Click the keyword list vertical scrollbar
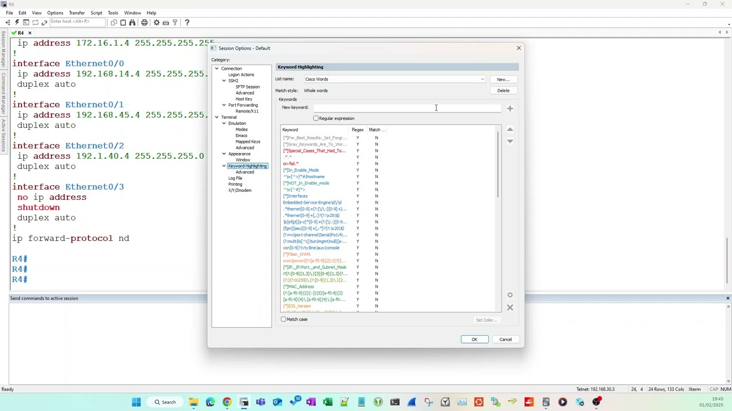Viewport: 732px width, 411px height. click(x=498, y=166)
